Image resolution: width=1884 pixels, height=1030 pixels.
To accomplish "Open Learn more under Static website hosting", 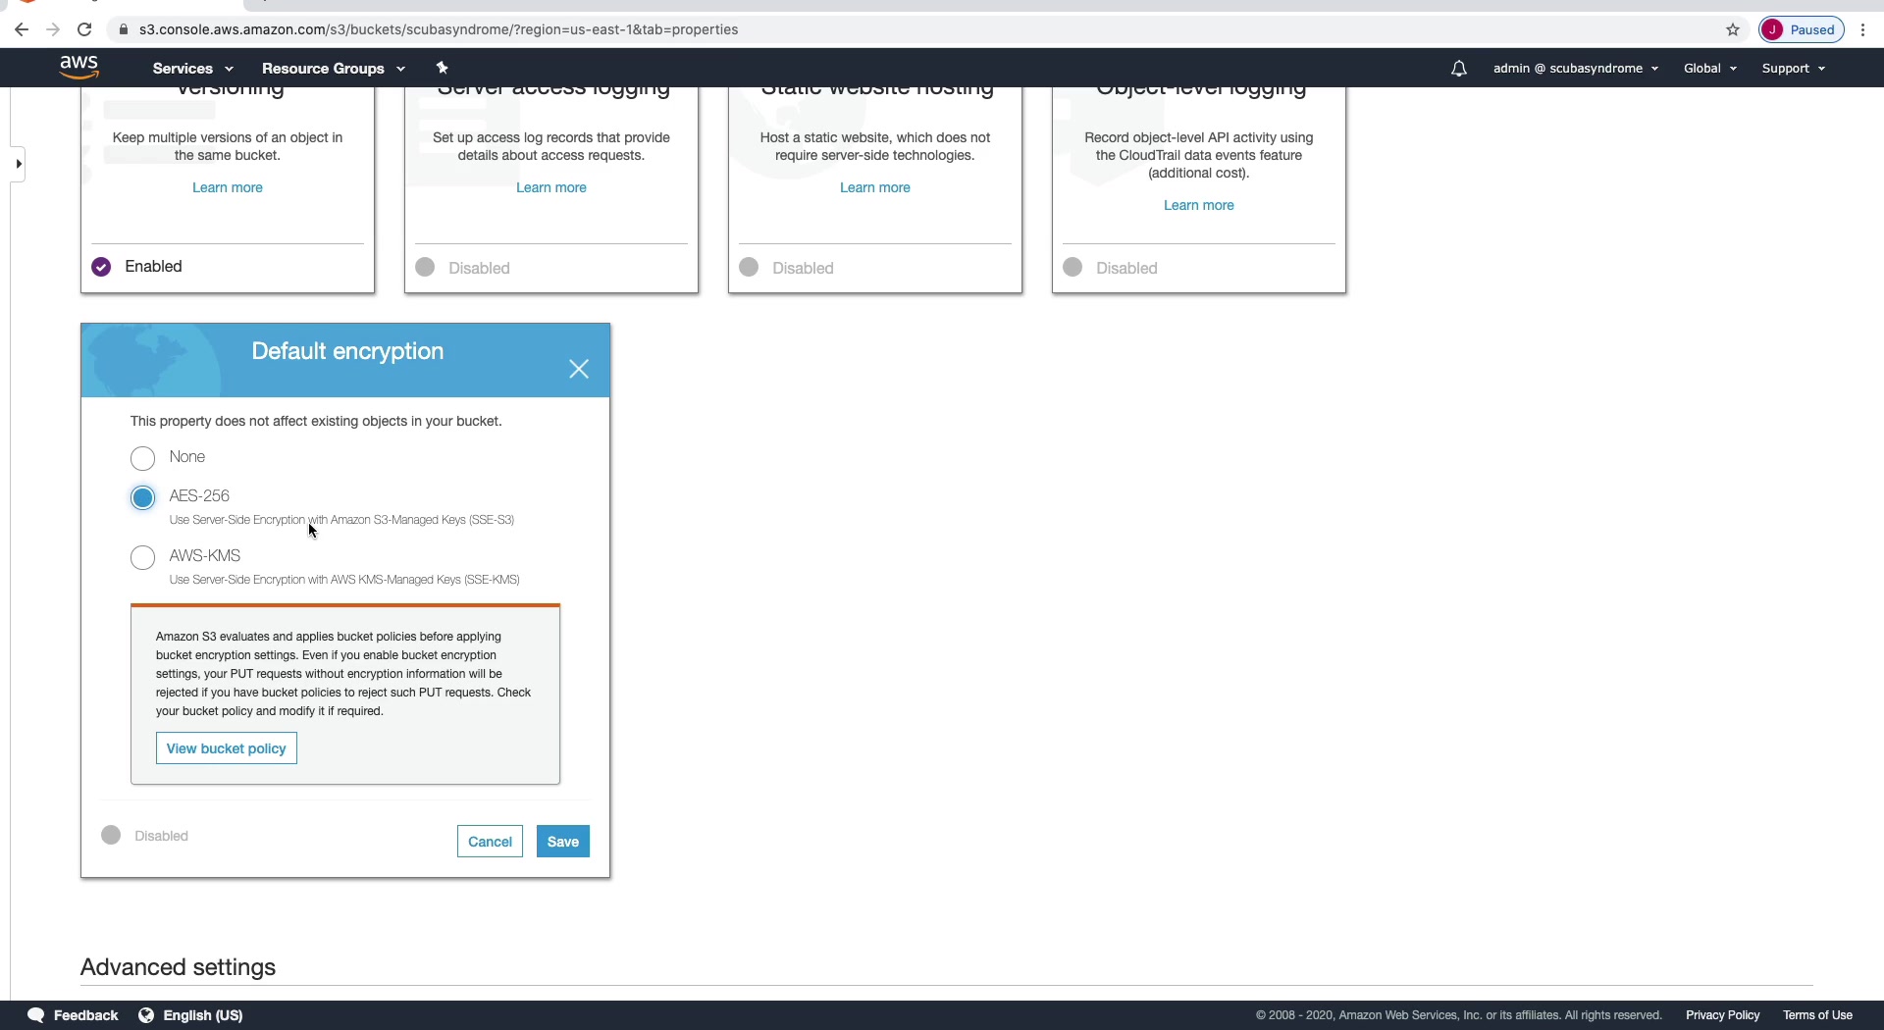I will coord(875,187).
